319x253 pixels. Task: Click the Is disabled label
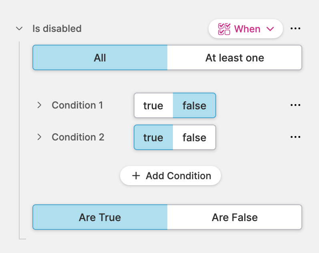coord(57,29)
